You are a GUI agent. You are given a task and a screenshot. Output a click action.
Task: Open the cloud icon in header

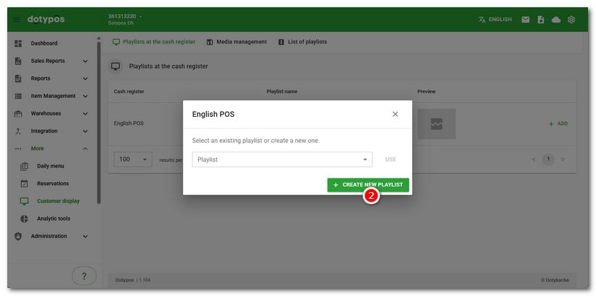coord(556,20)
